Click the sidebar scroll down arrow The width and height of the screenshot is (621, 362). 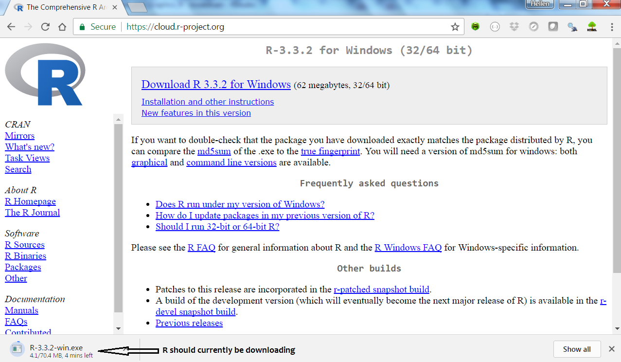tap(118, 329)
